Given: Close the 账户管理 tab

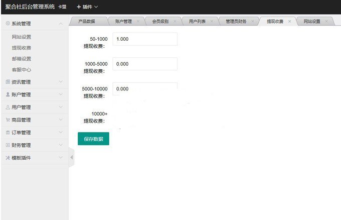Looking at the screenshot, I should [138, 21].
